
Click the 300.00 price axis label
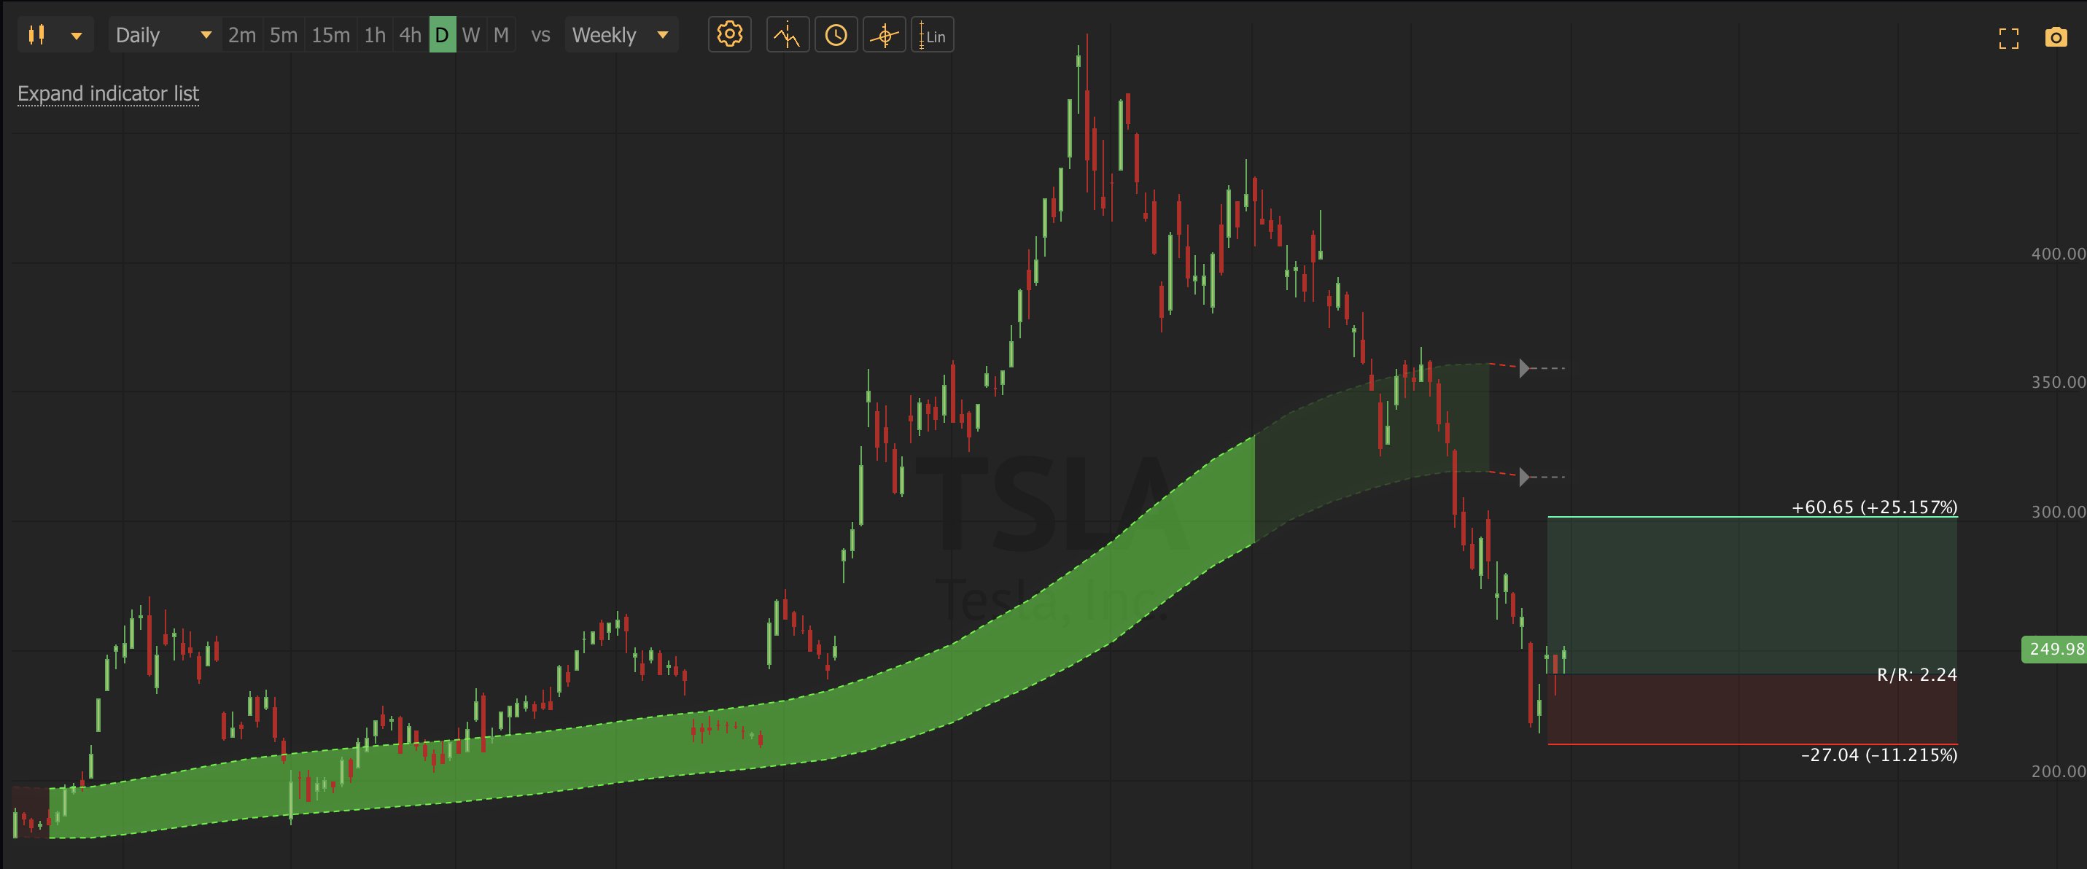pos(2058,512)
